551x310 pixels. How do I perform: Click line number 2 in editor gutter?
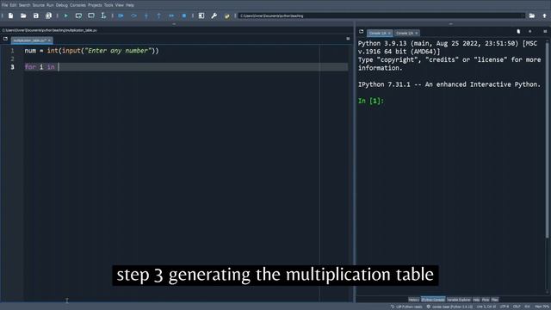point(12,59)
